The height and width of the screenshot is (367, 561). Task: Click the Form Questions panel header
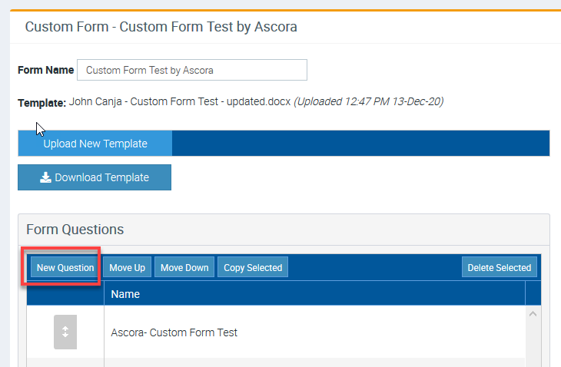coord(75,230)
